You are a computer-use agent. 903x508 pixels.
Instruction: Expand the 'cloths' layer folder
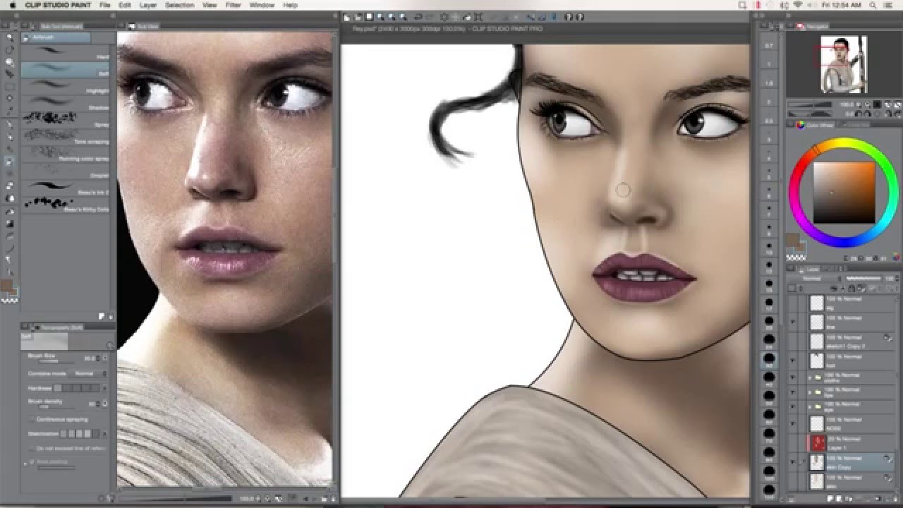point(811,378)
